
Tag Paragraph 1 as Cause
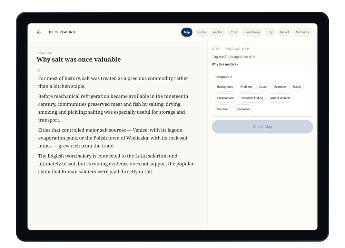coord(263,87)
